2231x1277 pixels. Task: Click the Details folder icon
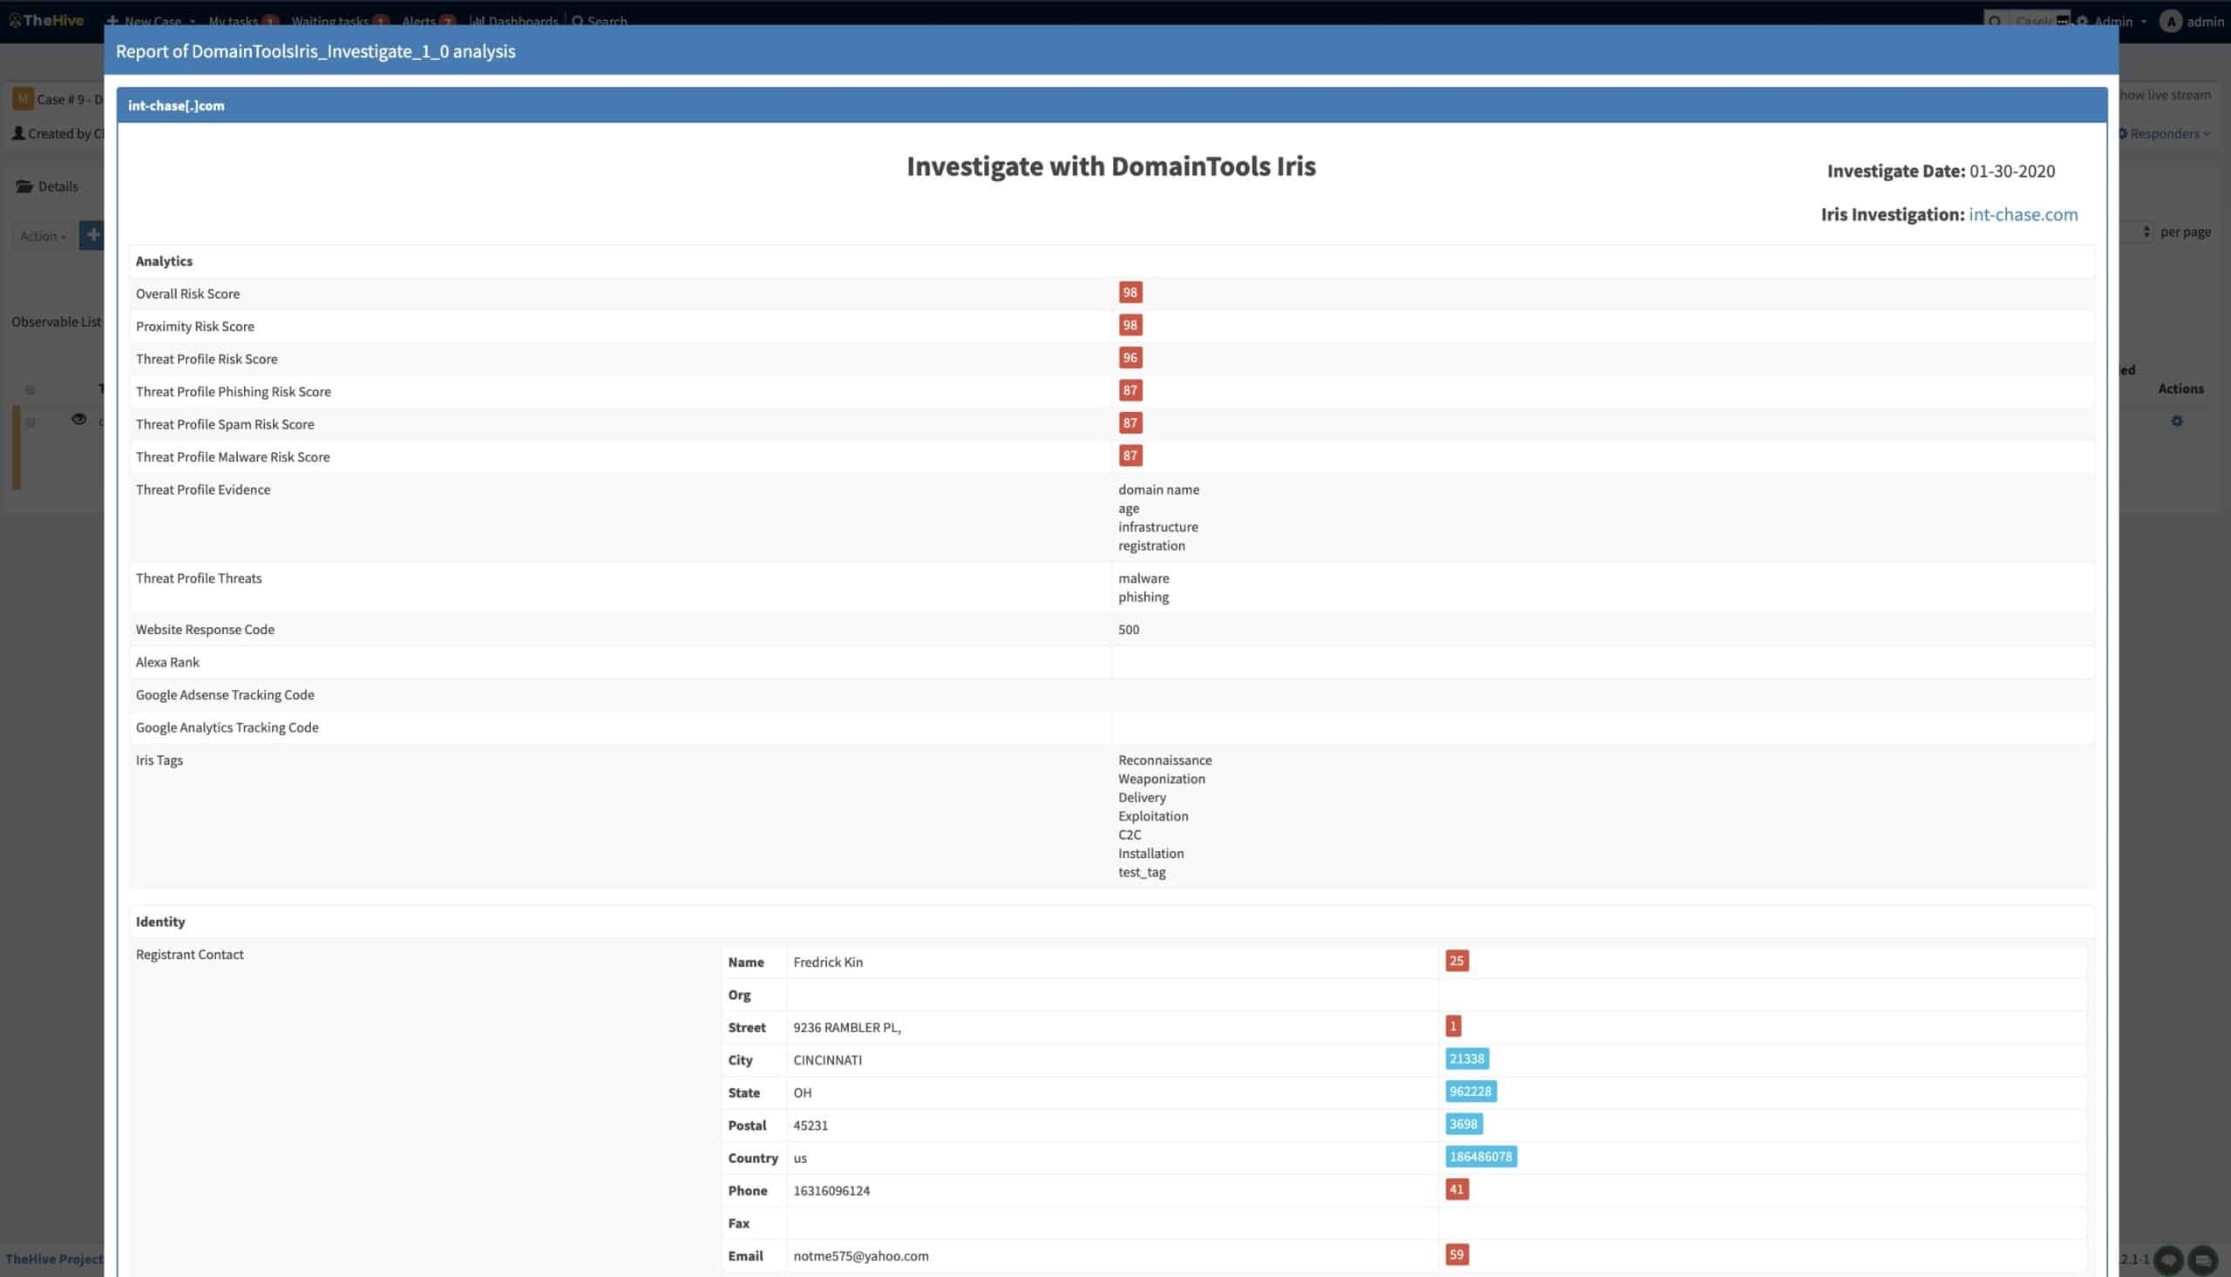coord(24,186)
